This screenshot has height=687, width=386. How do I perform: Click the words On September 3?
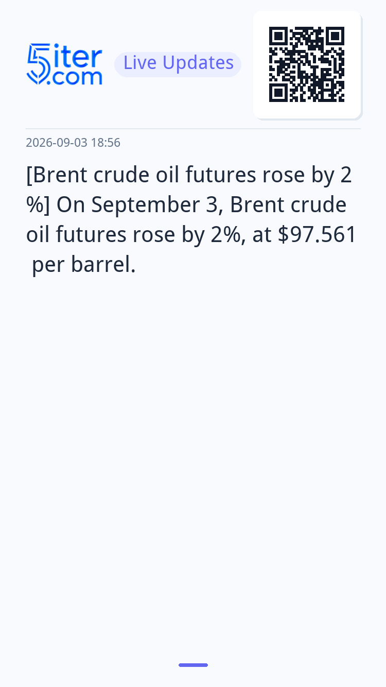[x=140, y=205]
